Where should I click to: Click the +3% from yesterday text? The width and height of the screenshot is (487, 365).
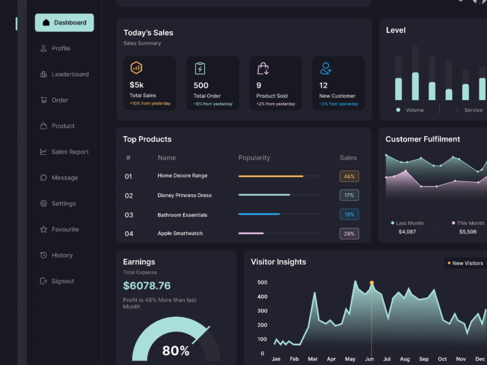point(339,104)
